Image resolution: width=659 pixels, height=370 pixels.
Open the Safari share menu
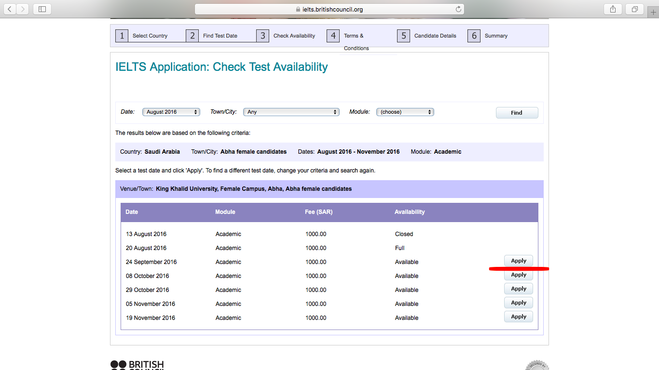(x=613, y=9)
